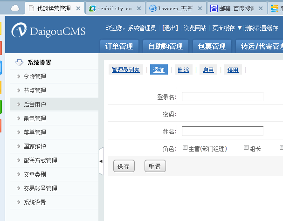Image resolution: width=283 pixels, height=221 pixels.
Task: Click the Baidu paw icon on 邮箱 tab
Action: click(x=214, y=8)
